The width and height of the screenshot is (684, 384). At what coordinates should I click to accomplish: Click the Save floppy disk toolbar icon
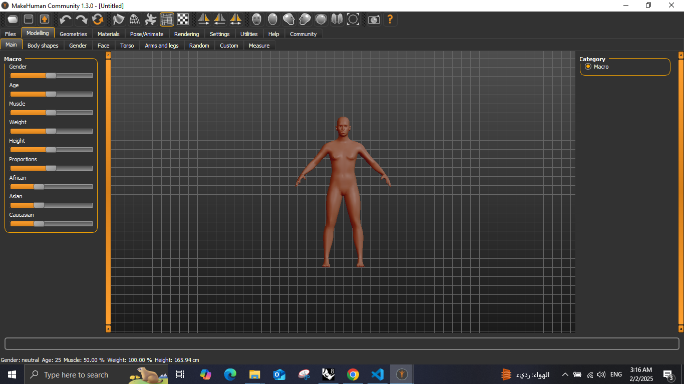[29, 20]
